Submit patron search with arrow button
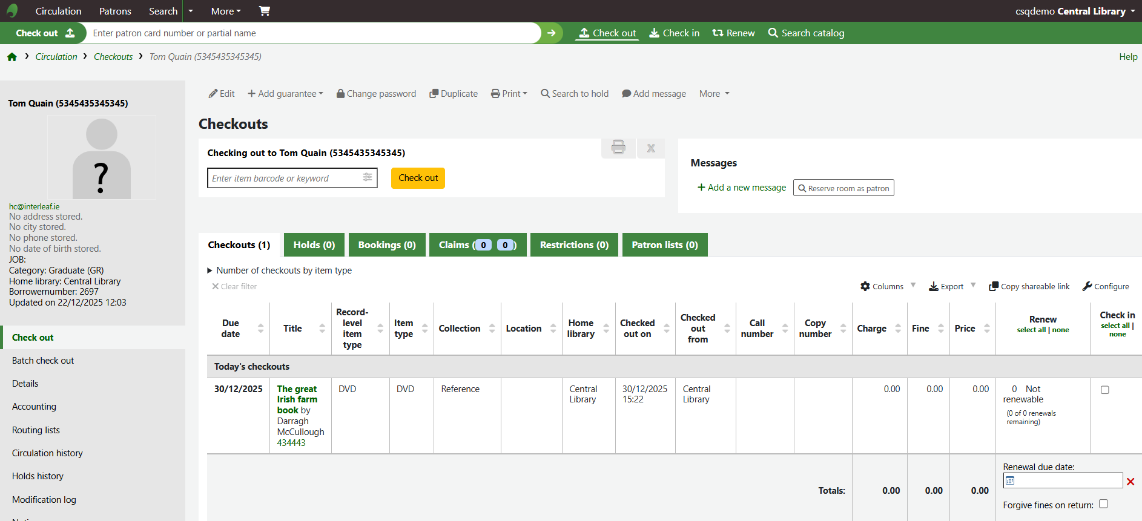 pyautogui.click(x=551, y=33)
